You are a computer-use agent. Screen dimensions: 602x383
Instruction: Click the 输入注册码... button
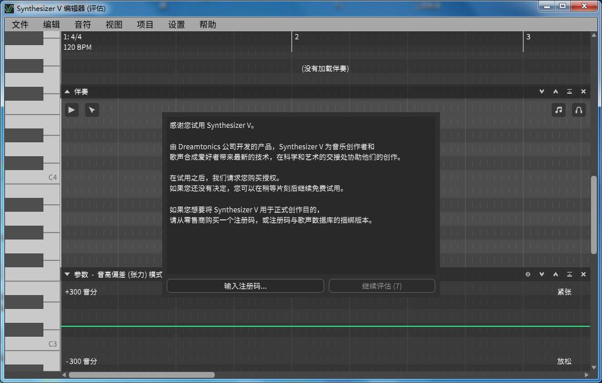pyautogui.click(x=245, y=286)
